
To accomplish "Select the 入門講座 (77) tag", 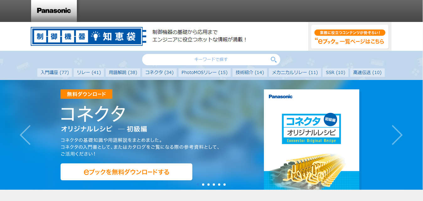I will point(55,72).
